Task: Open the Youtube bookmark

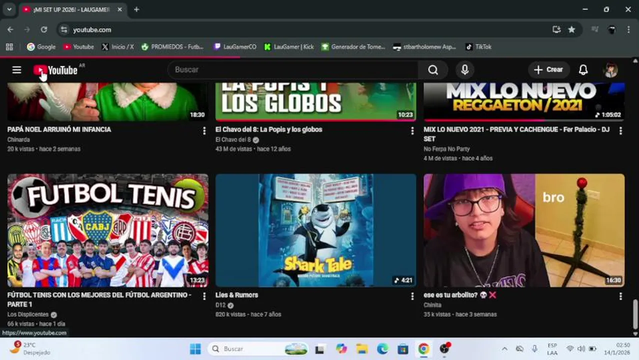Action: tap(78, 47)
